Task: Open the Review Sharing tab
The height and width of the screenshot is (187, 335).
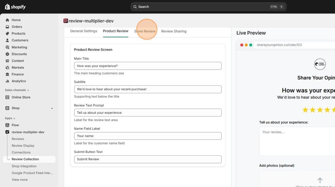Action: tap(174, 31)
